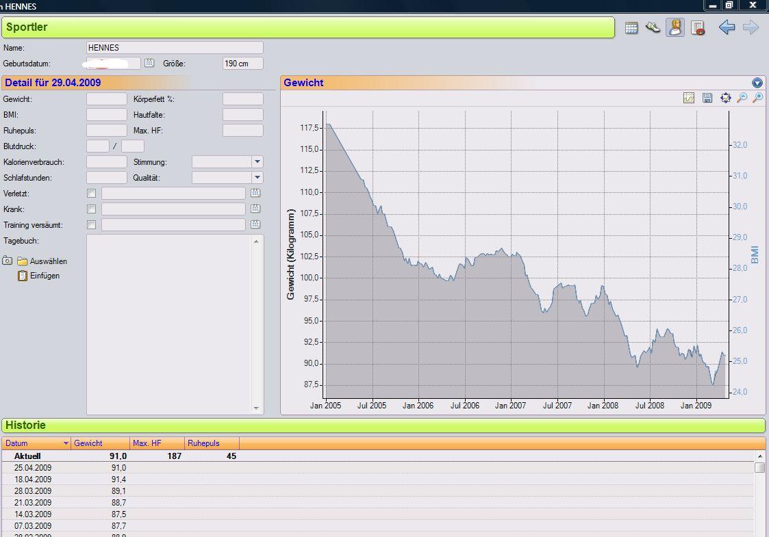Toggle the Verletzt checkbox
The height and width of the screenshot is (537, 769).
91,193
